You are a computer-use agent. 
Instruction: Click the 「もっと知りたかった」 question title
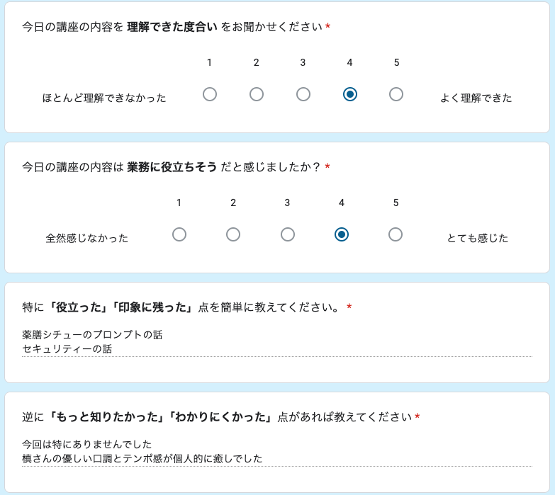[220, 417]
